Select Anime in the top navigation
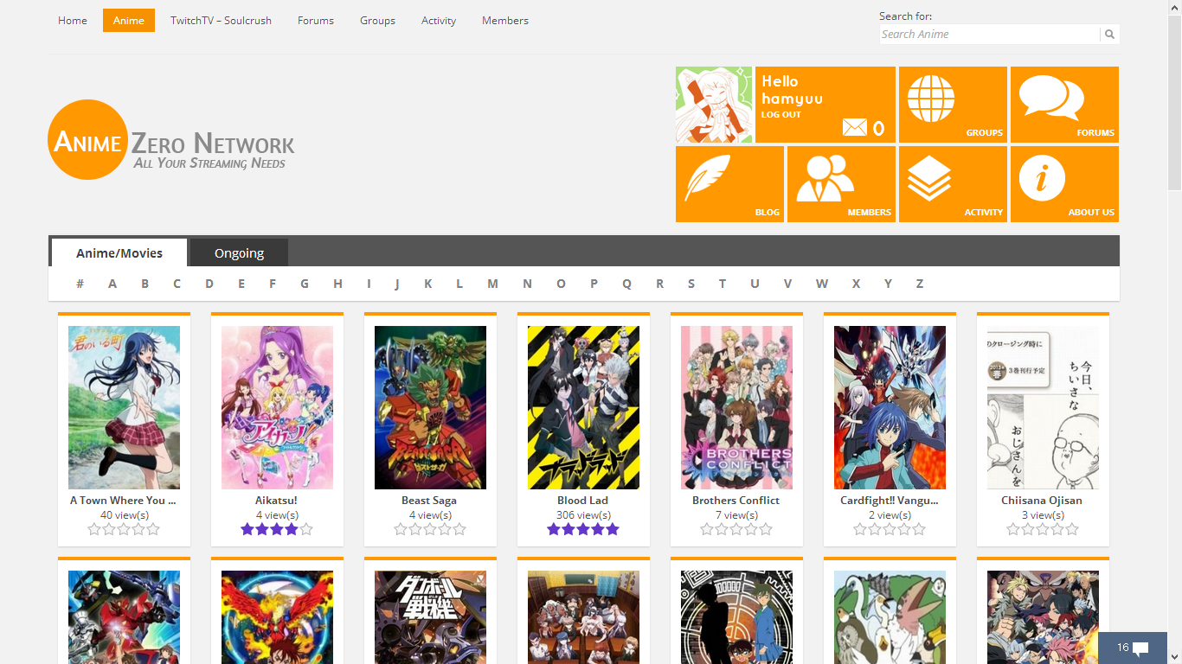Screen dimensions: 1182x664 click(129, 21)
